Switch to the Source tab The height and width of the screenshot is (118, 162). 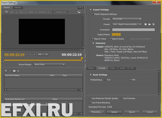click(6, 7)
